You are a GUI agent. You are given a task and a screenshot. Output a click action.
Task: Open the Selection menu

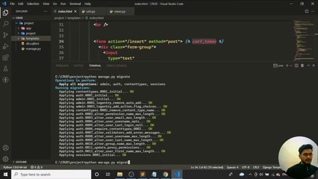pyautogui.click(x=33, y=3)
